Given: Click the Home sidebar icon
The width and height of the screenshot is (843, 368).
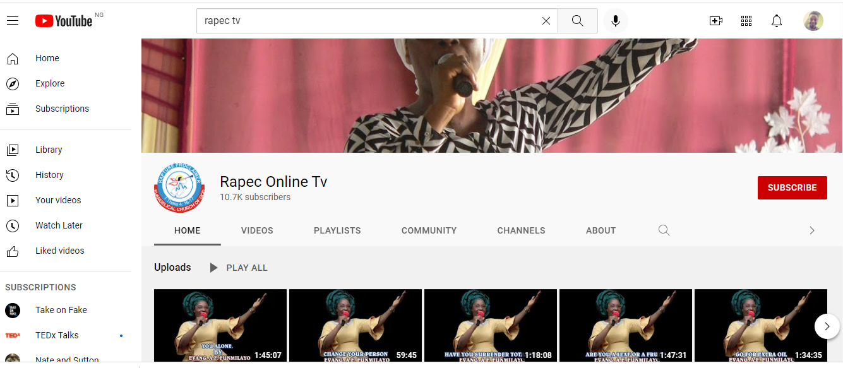Looking at the screenshot, I should point(13,58).
